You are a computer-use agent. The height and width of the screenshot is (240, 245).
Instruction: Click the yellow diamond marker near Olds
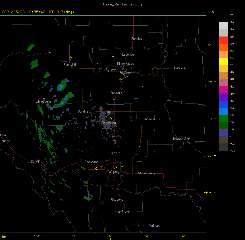coord(110,119)
